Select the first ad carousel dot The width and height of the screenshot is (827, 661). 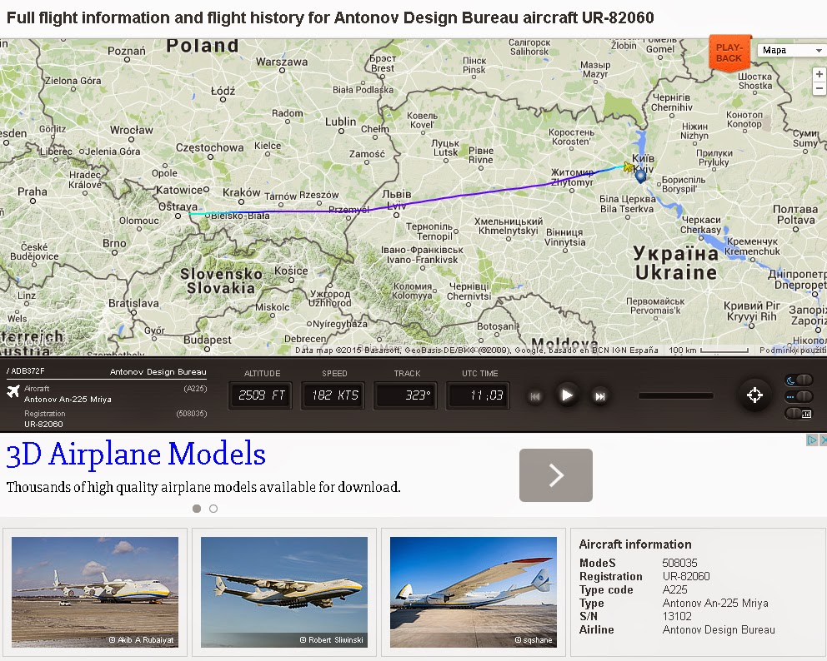(x=197, y=509)
